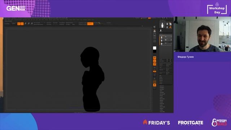Select the Scale icon in top shelf
The width and height of the screenshot is (231, 130).
pyautogui.click(x=29, y=24)
